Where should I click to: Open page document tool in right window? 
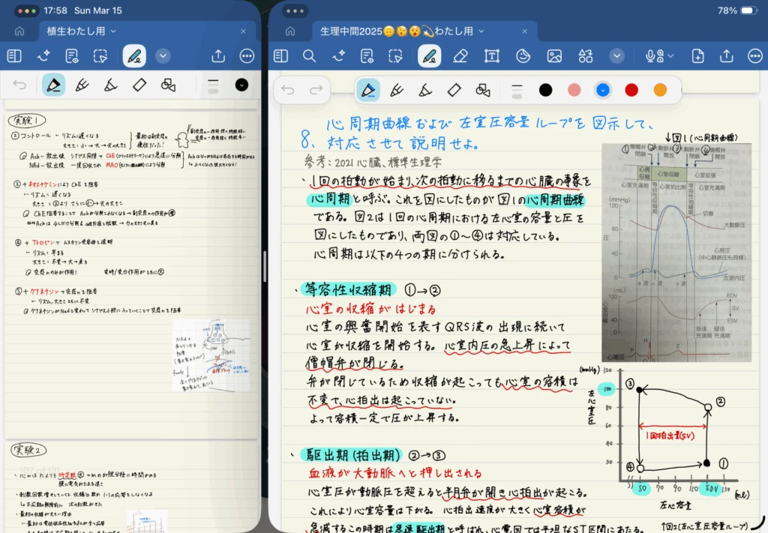[367, 56]
